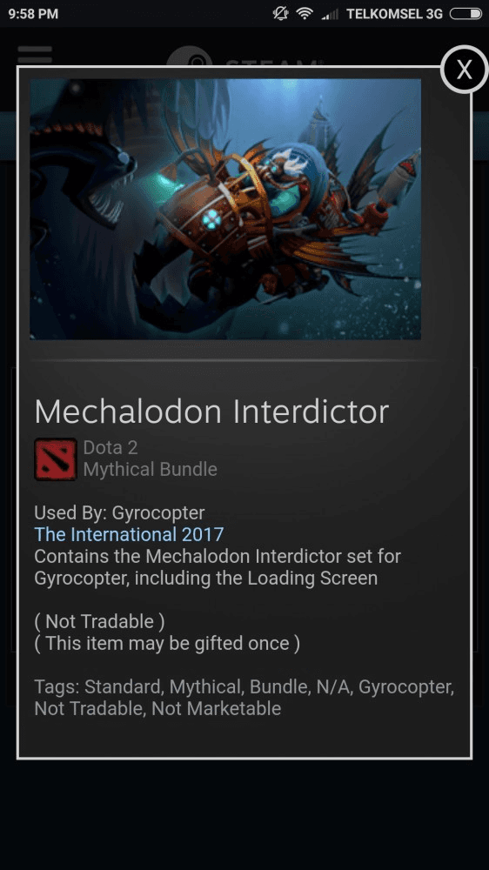Tap the cellular signal strength icon
Viewport: 489px width, 870px height.
click(x=330, y=14)
